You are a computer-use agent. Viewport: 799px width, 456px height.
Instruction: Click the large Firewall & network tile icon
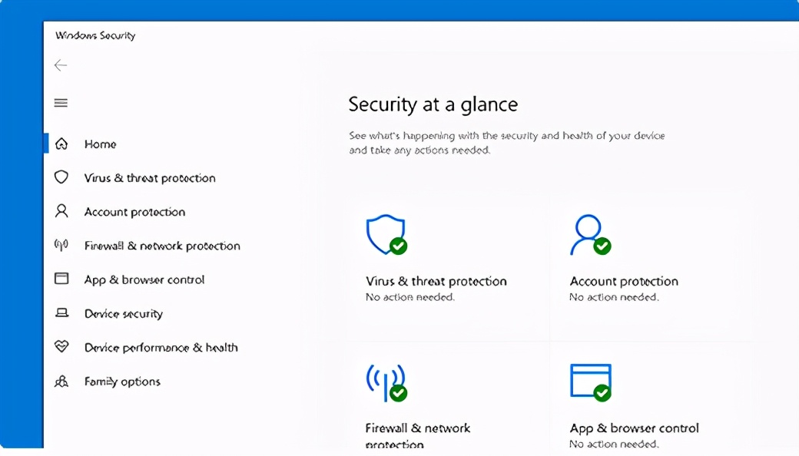tap(386, 382)
